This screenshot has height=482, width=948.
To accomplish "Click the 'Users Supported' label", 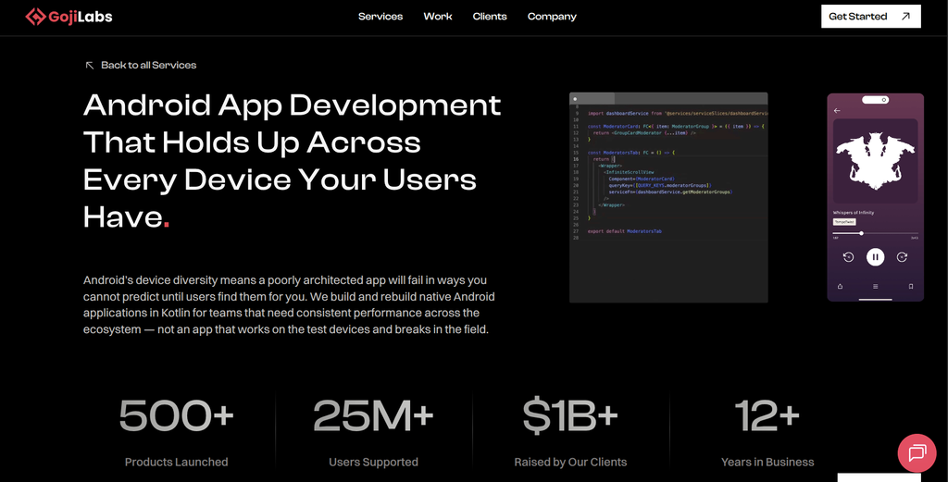I will [373, 462].
